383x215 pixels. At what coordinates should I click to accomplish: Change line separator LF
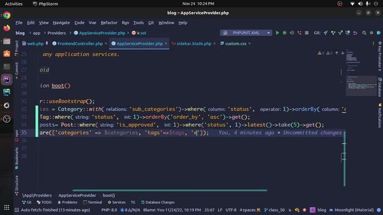click(x=220, y=210)
